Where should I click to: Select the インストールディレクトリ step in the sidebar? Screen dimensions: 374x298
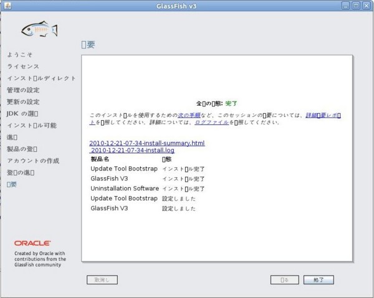[41, 78]
